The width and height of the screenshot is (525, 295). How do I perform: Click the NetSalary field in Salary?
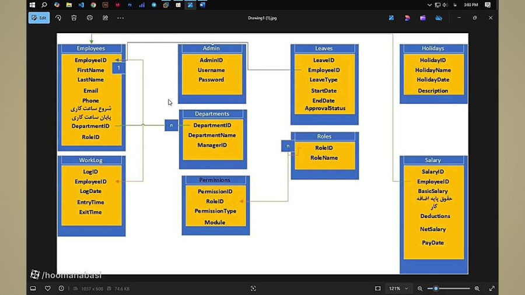[x=433, y=229]
